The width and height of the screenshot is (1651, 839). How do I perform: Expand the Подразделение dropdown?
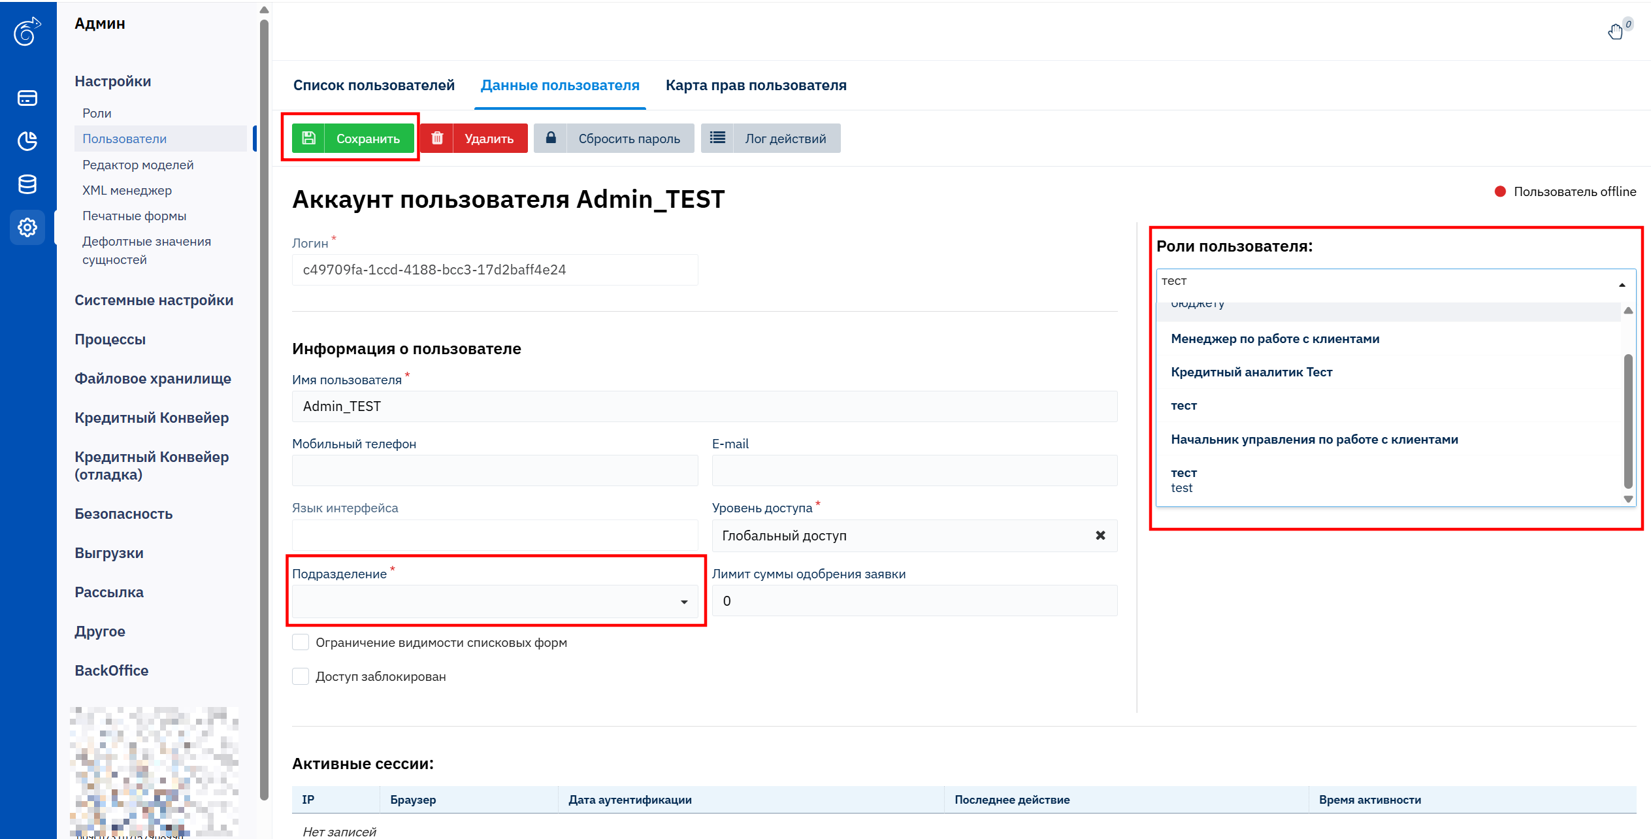(683, 602)
